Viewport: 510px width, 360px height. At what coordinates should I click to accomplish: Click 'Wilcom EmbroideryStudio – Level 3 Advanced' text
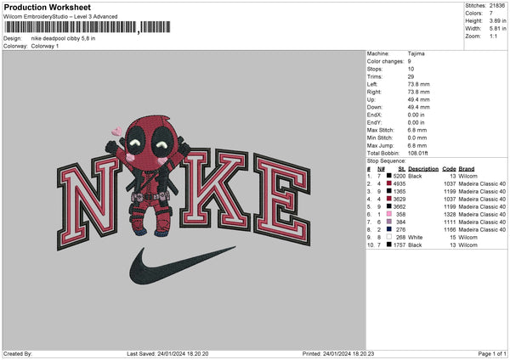pyautogui.click(x=60, y=17)
